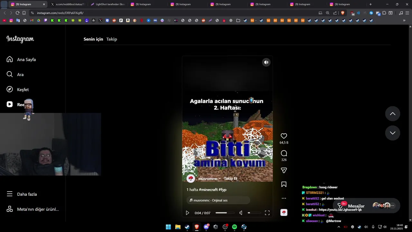This screenshot has height=232, width=412.
Task: Open the musrommc profile avatar
Action: click(191, 179)
